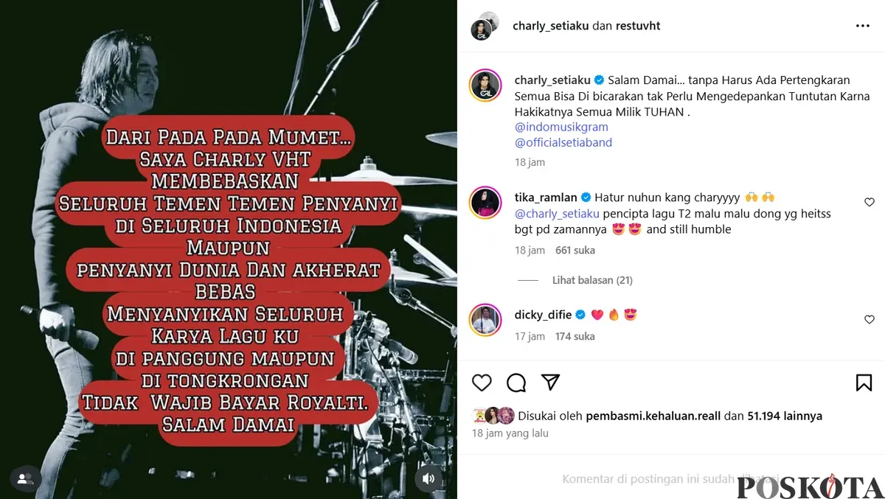Screen dimensions: 885x499
Task: Open restuvht collaborator profile
Action: pyautogui.click(x=638, y=26)
